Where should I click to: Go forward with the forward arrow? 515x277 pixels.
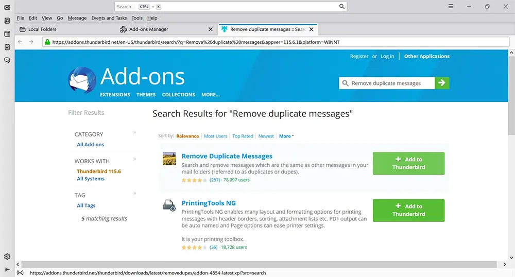tap(31, 42)
